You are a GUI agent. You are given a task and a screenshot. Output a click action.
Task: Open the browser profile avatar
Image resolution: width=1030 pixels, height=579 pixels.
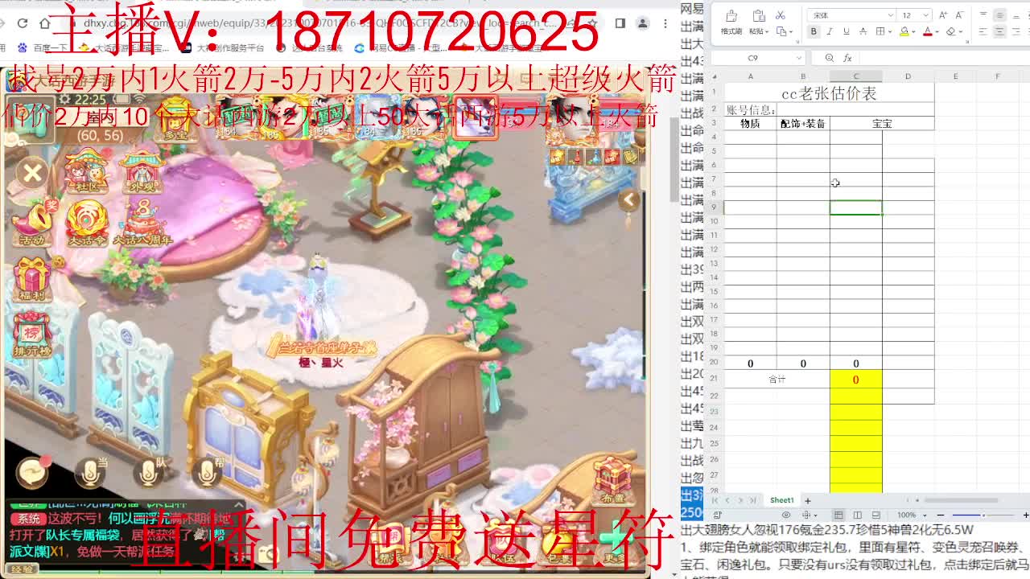pos(642,23)
